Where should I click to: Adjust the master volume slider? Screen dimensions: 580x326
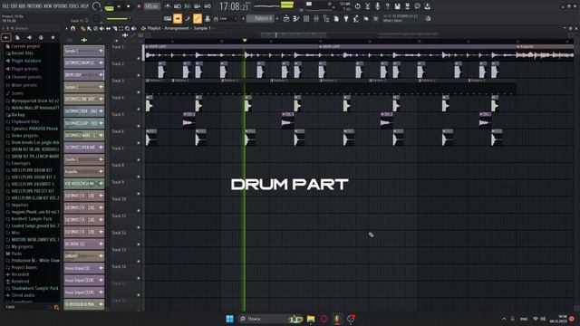118,18
